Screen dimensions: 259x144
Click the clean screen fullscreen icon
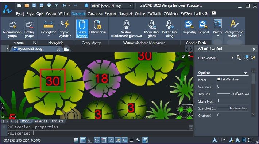click(250, 140)
